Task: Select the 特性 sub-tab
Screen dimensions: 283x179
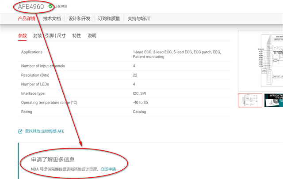Action: tap(76, 36)
